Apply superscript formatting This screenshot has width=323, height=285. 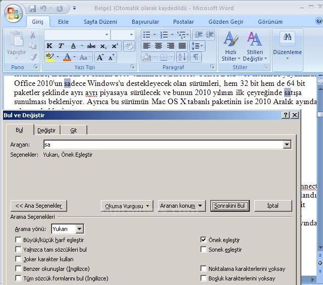click(x=115, y=46)
